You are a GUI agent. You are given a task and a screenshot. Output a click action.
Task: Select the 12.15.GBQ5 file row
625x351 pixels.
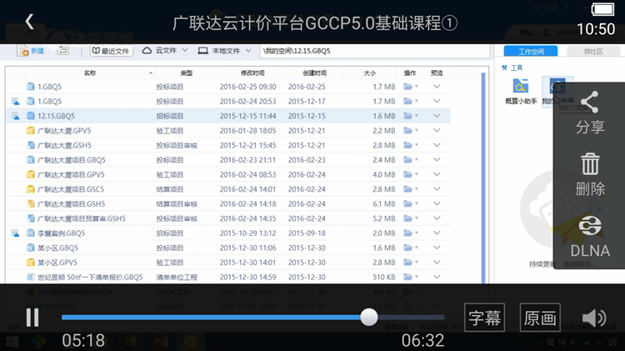(x=228, y=116)
